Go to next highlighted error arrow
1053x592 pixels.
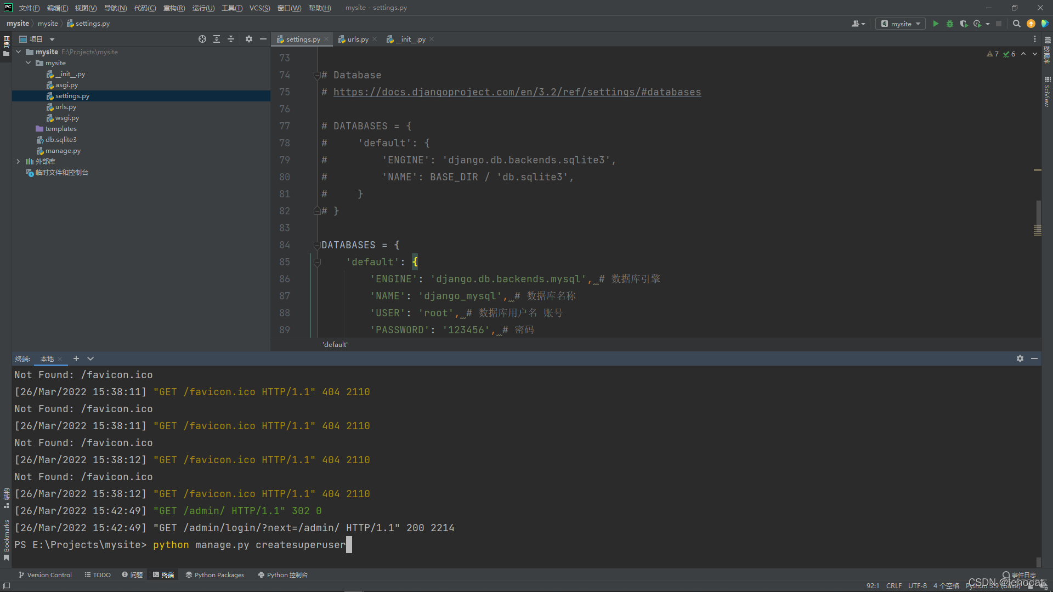click(1035, 54)
